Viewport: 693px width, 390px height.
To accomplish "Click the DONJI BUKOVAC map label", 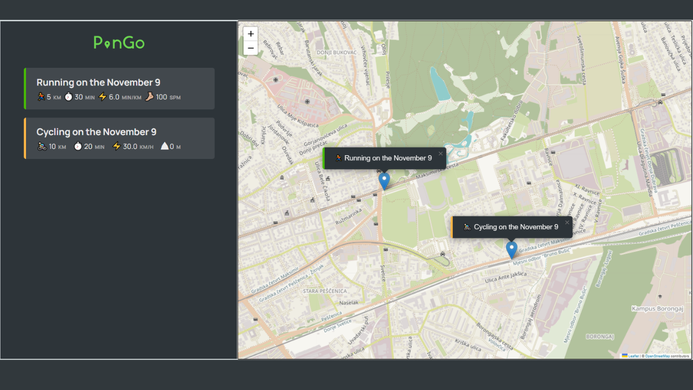I will 337,53.
